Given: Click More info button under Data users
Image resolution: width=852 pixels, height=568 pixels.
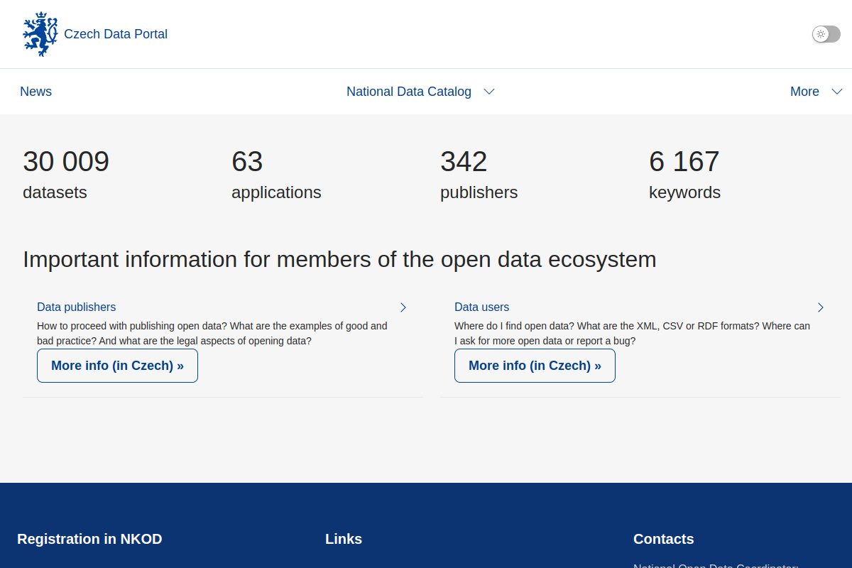Looking at the screenshot, I should (x=535, y=366).
